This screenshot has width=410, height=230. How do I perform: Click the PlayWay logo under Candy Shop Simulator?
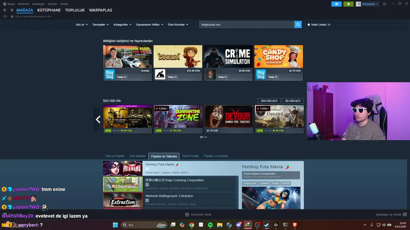pos(261,74)
